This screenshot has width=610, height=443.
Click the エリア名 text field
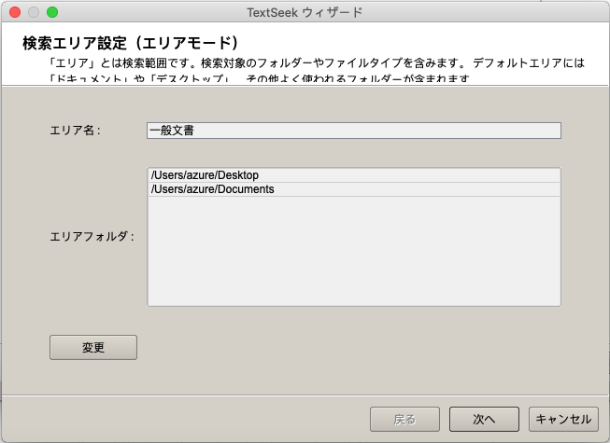pyautogui.click(x=353, y=131)
